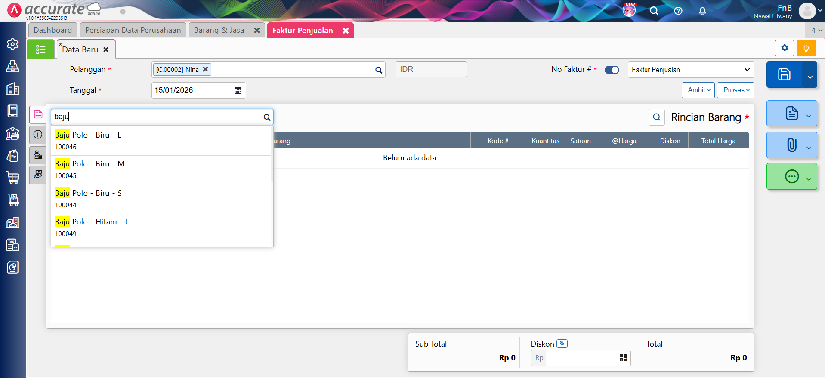Open the Proses dropdown

coord(735,90)
